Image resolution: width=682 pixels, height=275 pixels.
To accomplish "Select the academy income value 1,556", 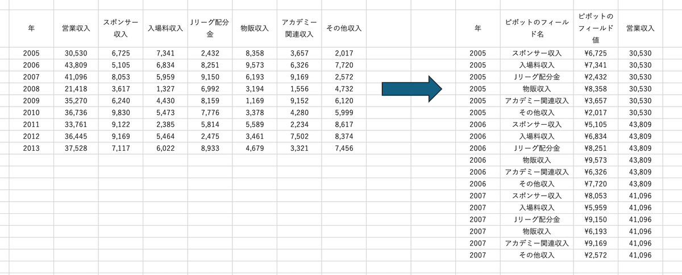I will (x=299, y=88).
